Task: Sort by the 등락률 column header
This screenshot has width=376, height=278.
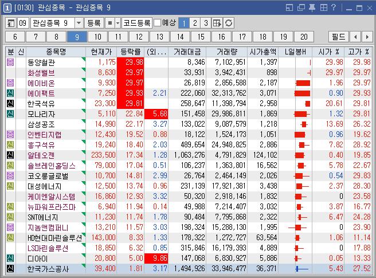Action: point(130,52)
